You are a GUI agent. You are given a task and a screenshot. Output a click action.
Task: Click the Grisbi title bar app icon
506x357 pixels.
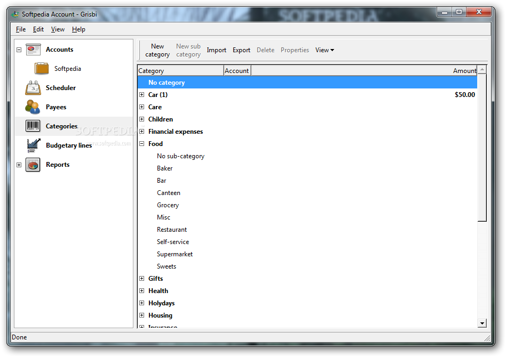tap(15, 14)
